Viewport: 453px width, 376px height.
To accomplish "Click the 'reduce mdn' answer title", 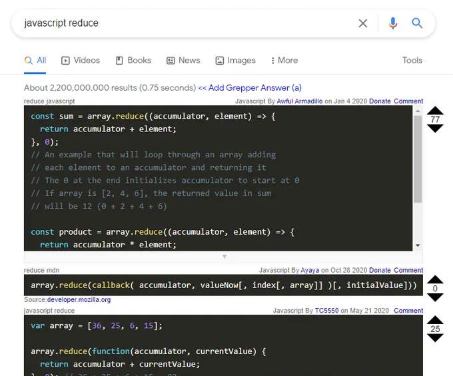I will coord(41,270).
